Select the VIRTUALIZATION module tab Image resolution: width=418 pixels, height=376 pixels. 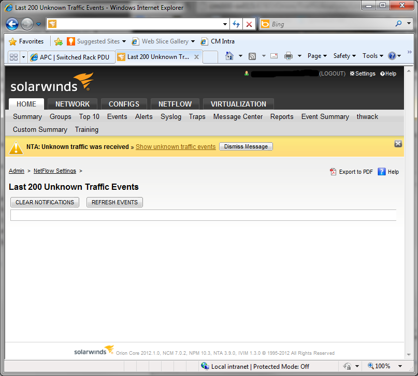click(238, 104)
